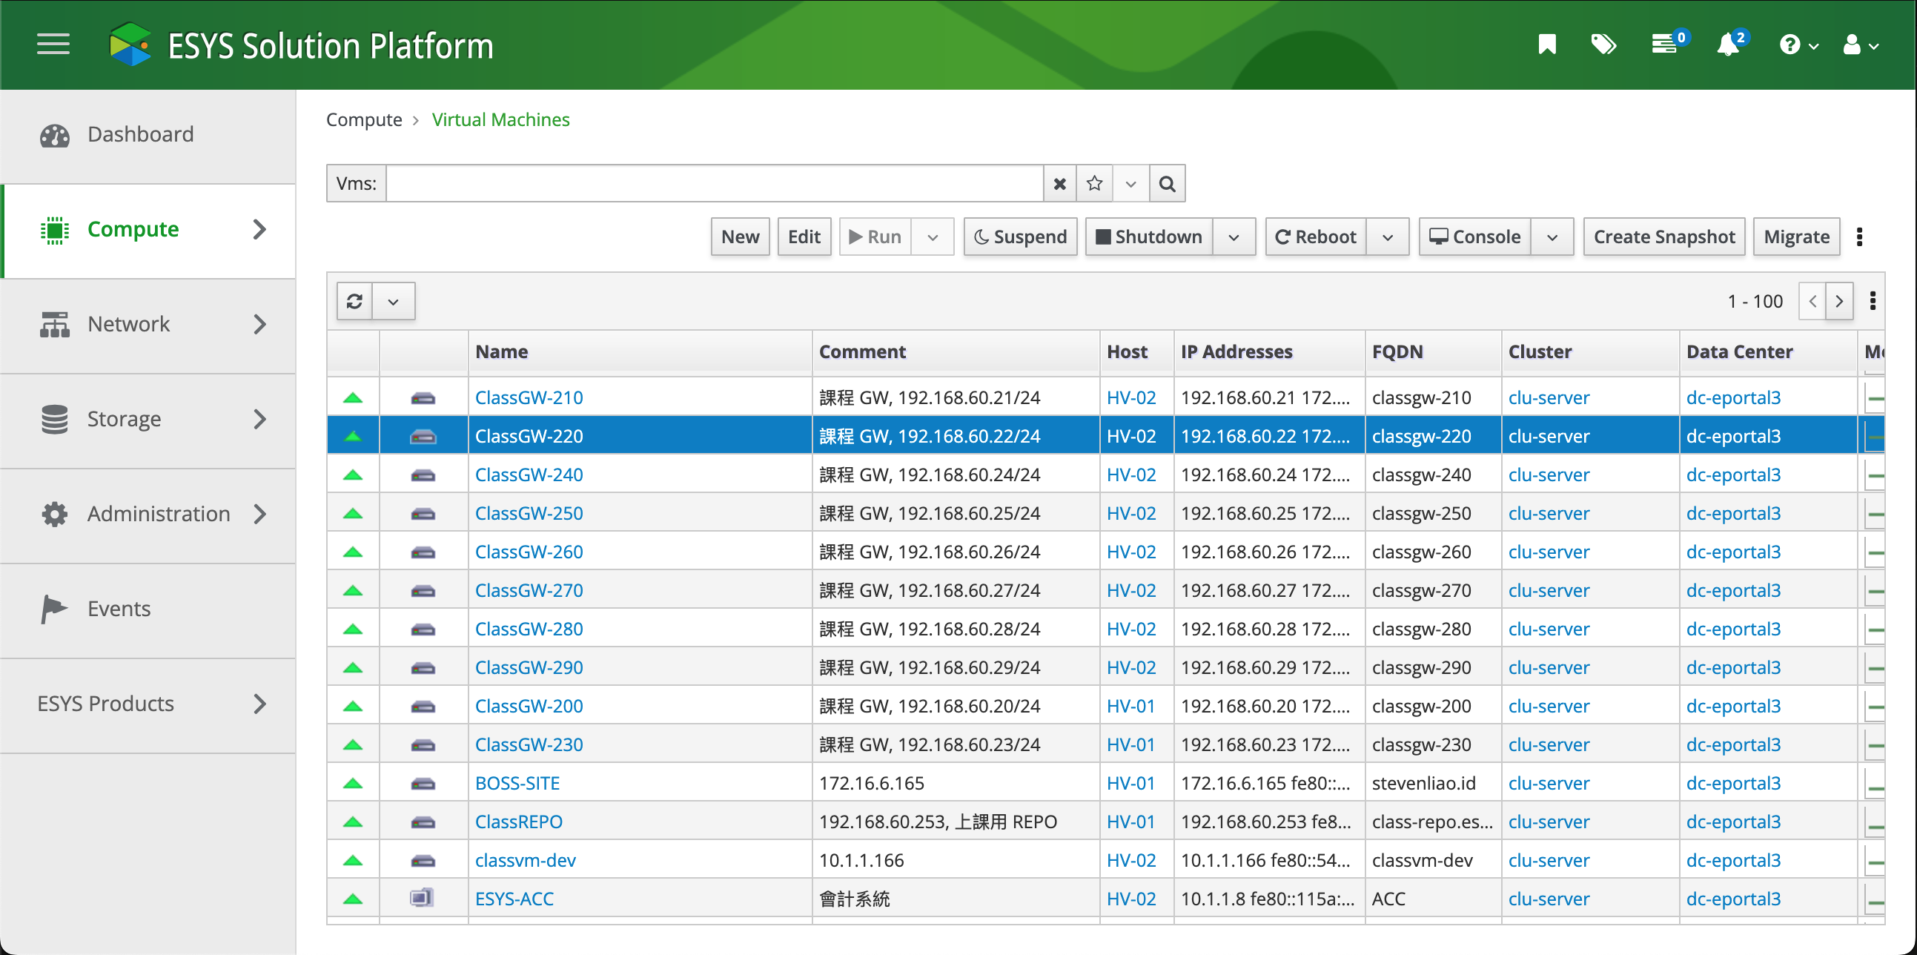The height and width of the screenshot is (955, 1917).
Task: Click status up arrow for BOSS-SITE
Action: 353,783
